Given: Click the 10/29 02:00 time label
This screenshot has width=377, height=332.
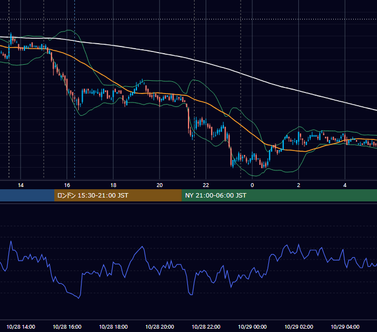Looking at the screenshot, I should (299, 326).
